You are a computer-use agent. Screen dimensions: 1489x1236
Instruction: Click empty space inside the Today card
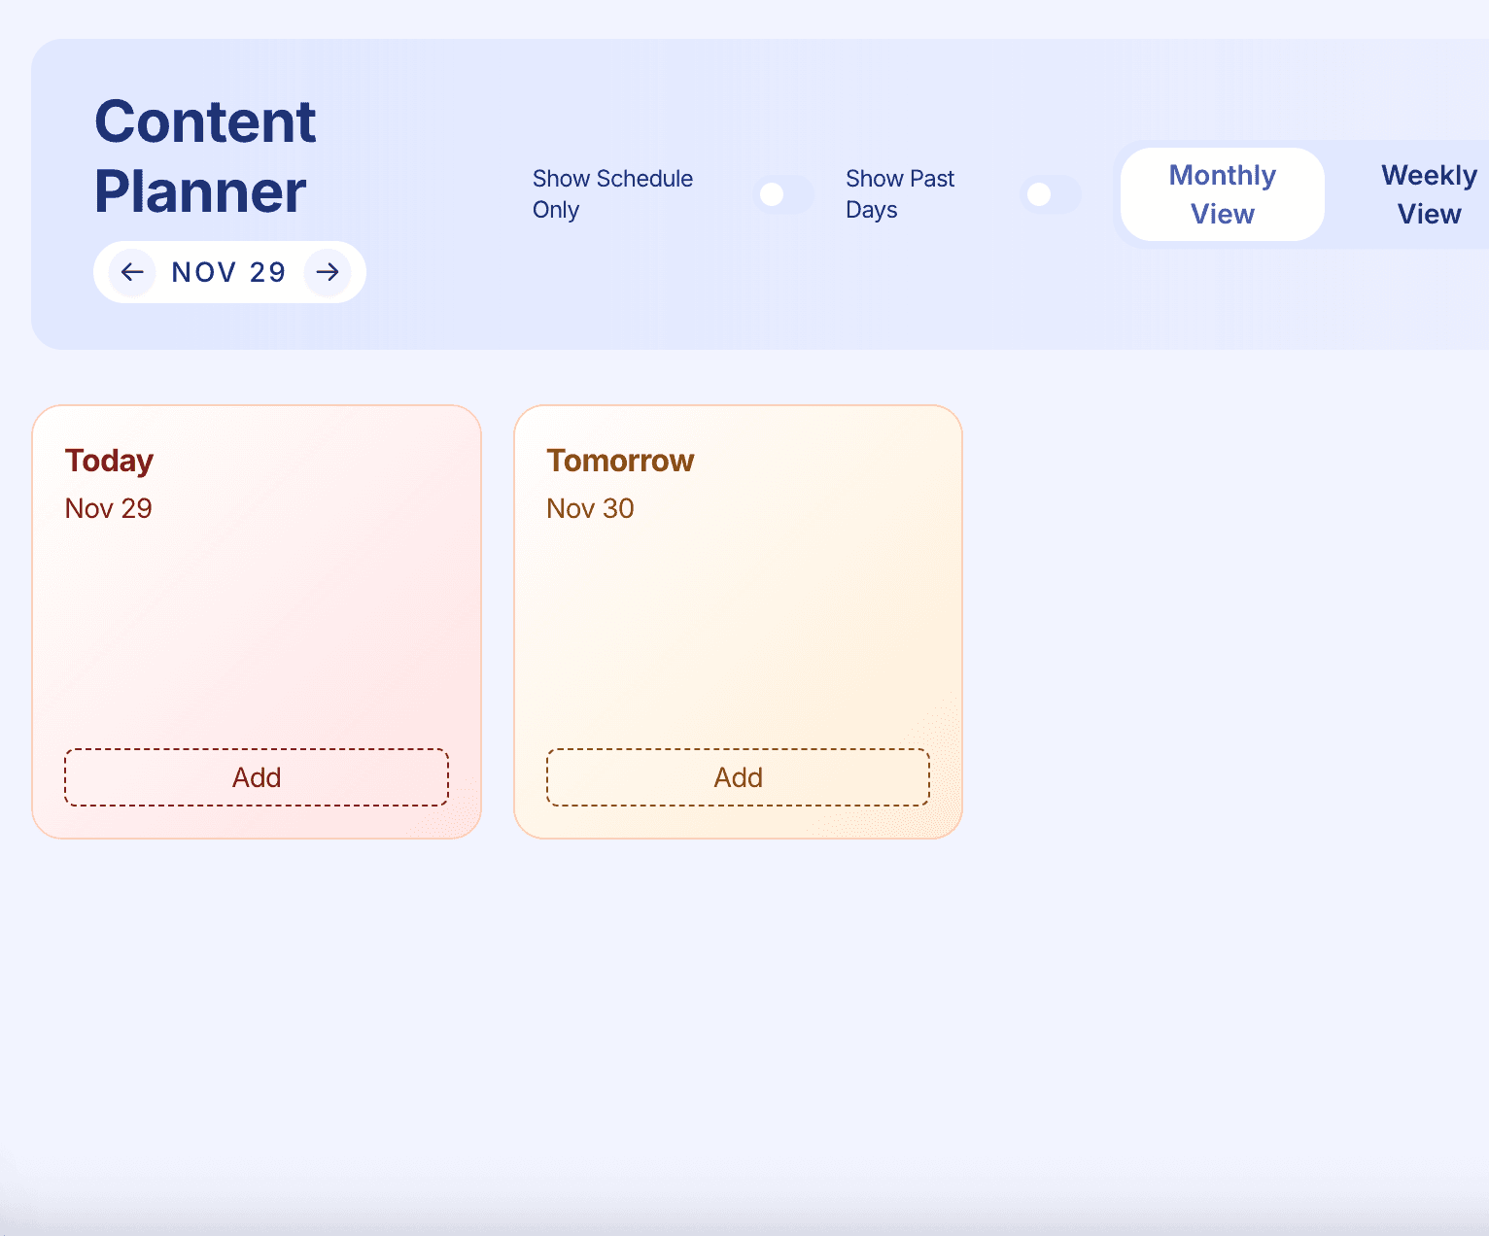[x=257, y=632]
